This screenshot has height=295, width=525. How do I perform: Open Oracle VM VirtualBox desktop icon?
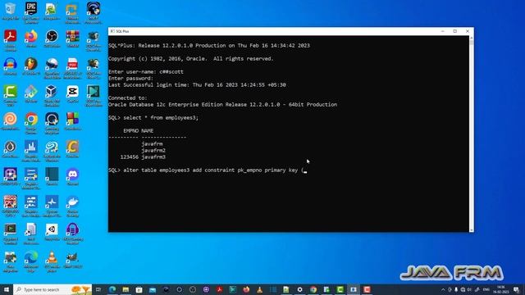[x=52, y=95]
